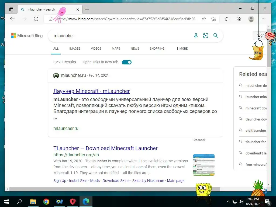Click the view site information lock icon

(x=50, y=19)
